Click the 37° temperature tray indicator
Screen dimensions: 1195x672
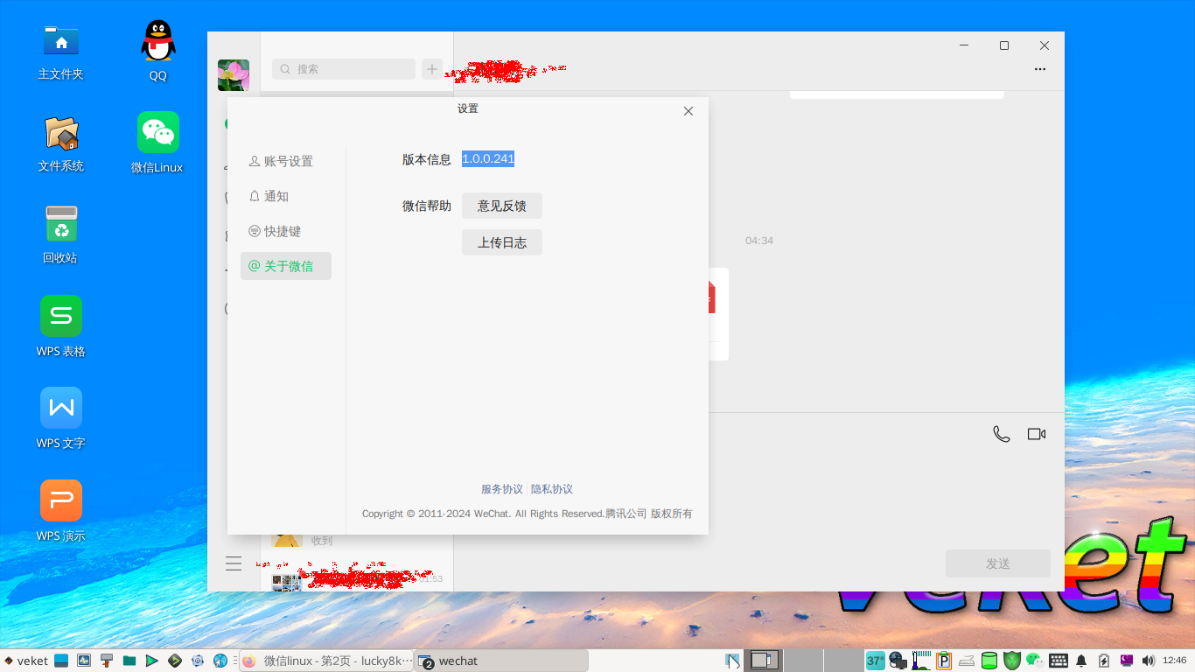pyautogui.click(x=875, y=661)
